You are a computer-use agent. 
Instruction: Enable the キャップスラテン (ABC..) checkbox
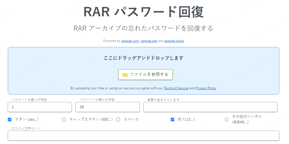coord(64,120)
